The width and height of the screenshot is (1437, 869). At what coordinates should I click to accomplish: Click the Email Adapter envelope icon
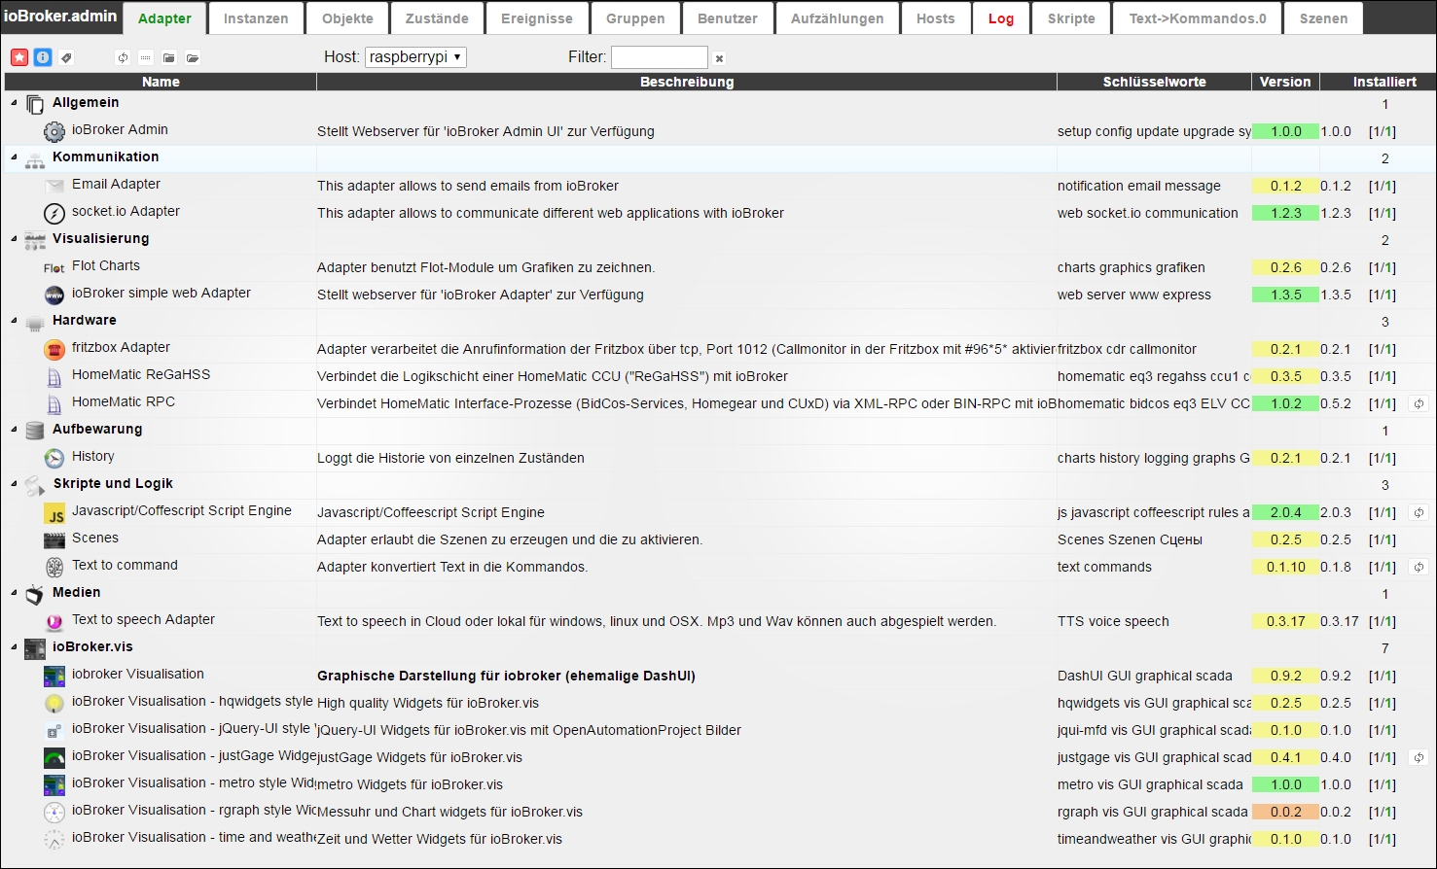54,186
